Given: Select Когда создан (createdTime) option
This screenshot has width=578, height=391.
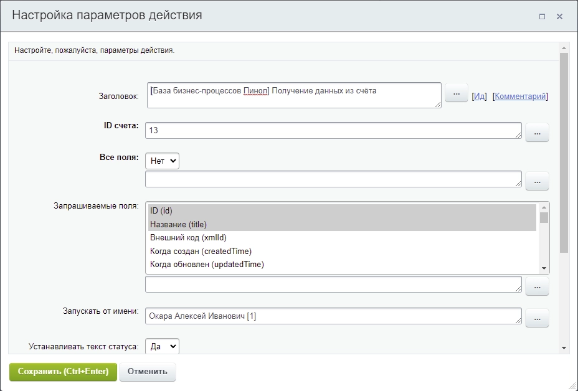Looking at the screenshot, I should click(341, 251).
